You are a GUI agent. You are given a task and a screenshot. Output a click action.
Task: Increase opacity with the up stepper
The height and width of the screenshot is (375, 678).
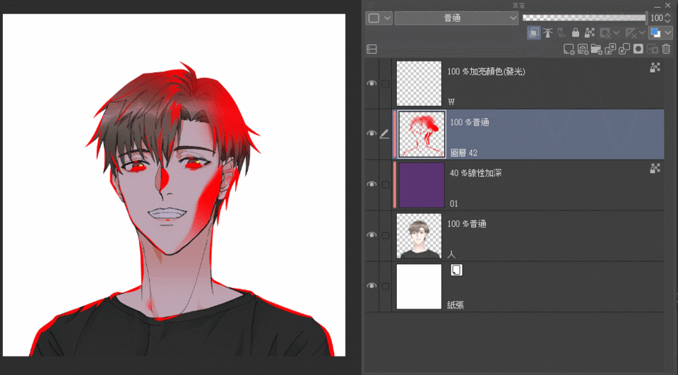[667, 15]
